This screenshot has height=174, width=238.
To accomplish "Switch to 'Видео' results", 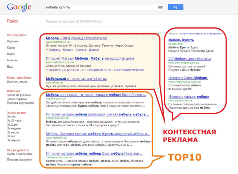I will click(x=11, y=54).
